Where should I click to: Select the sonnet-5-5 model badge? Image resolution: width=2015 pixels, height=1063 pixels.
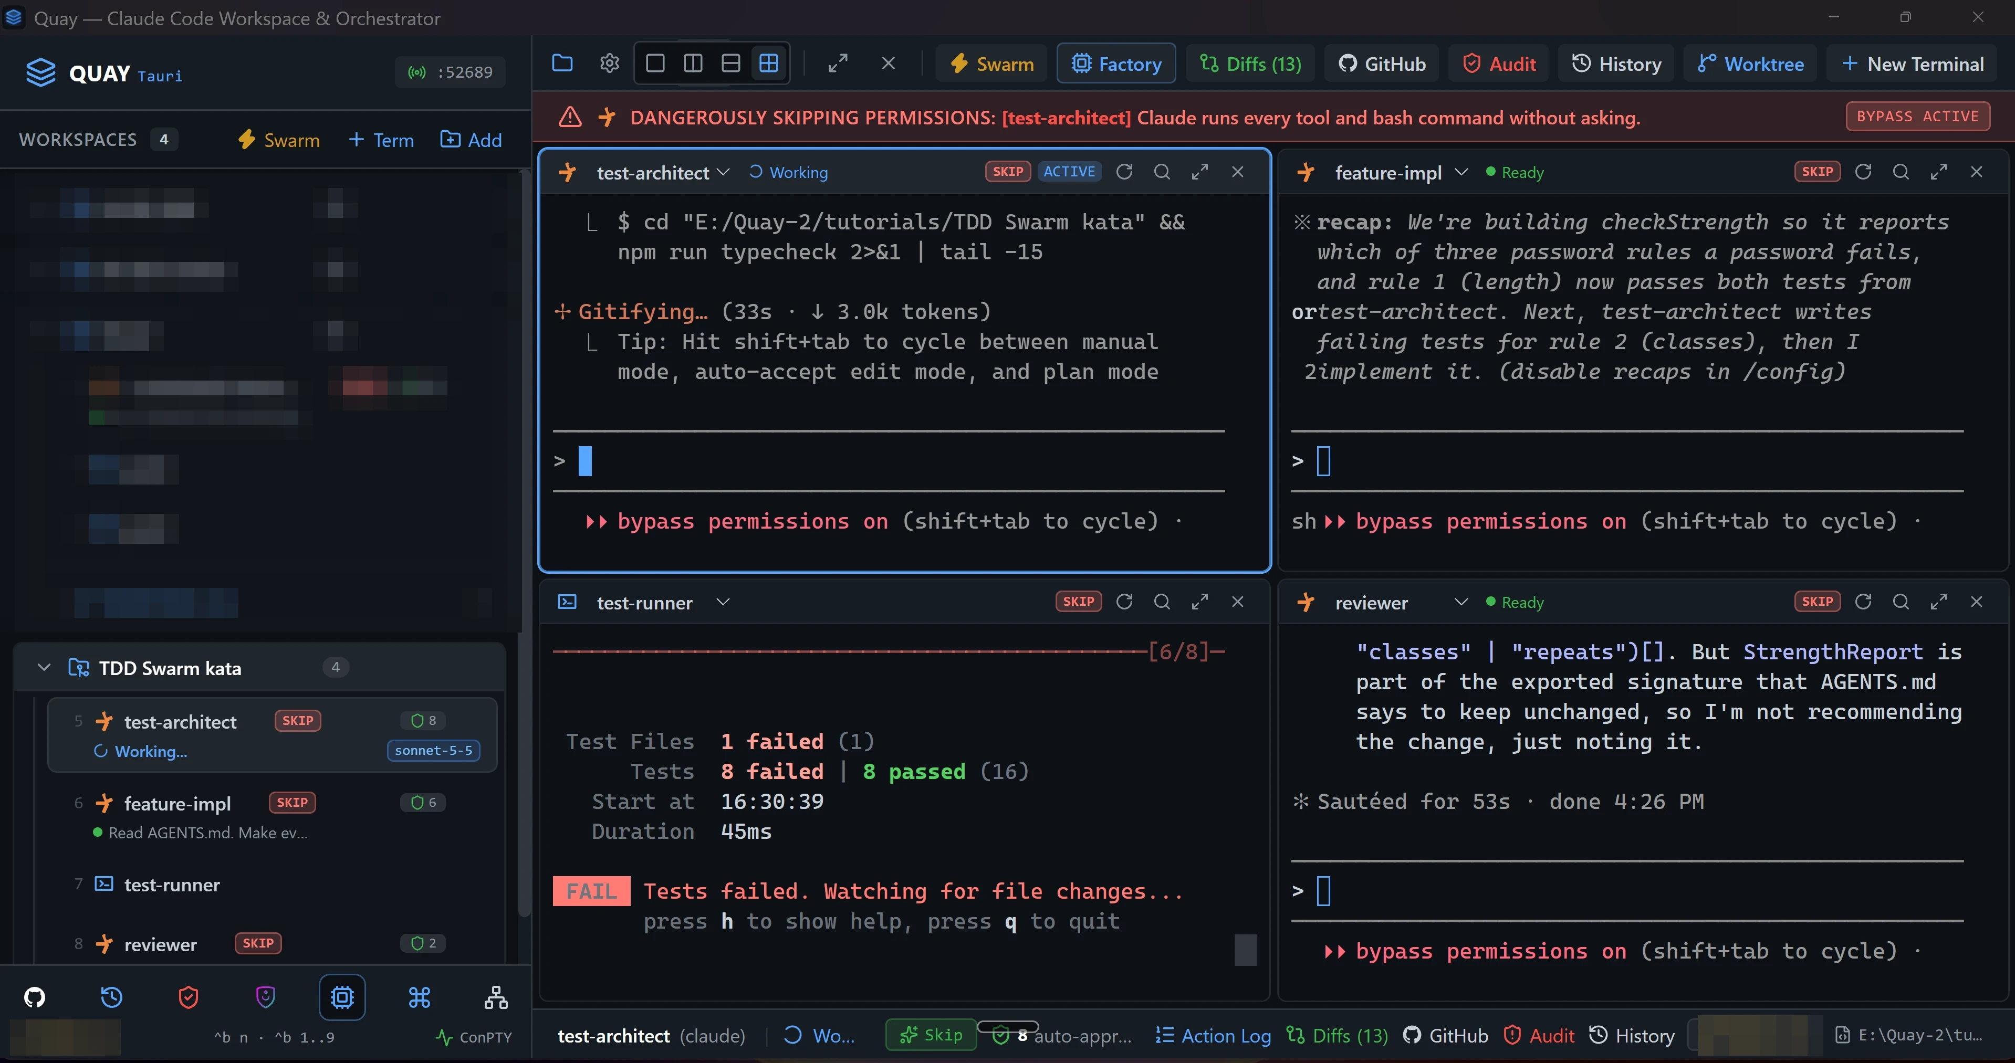tap(433, 750)
